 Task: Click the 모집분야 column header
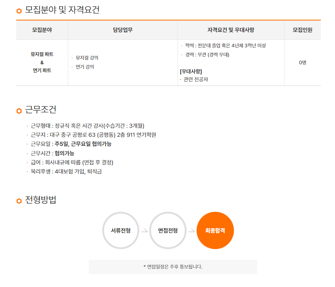(x=42, y=30)
